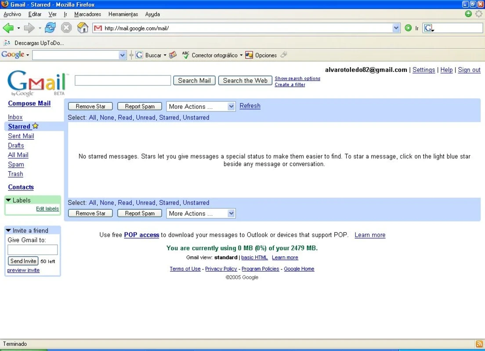Go to home page icon
This screenshot has width=485, height=351.
[83, 28]
